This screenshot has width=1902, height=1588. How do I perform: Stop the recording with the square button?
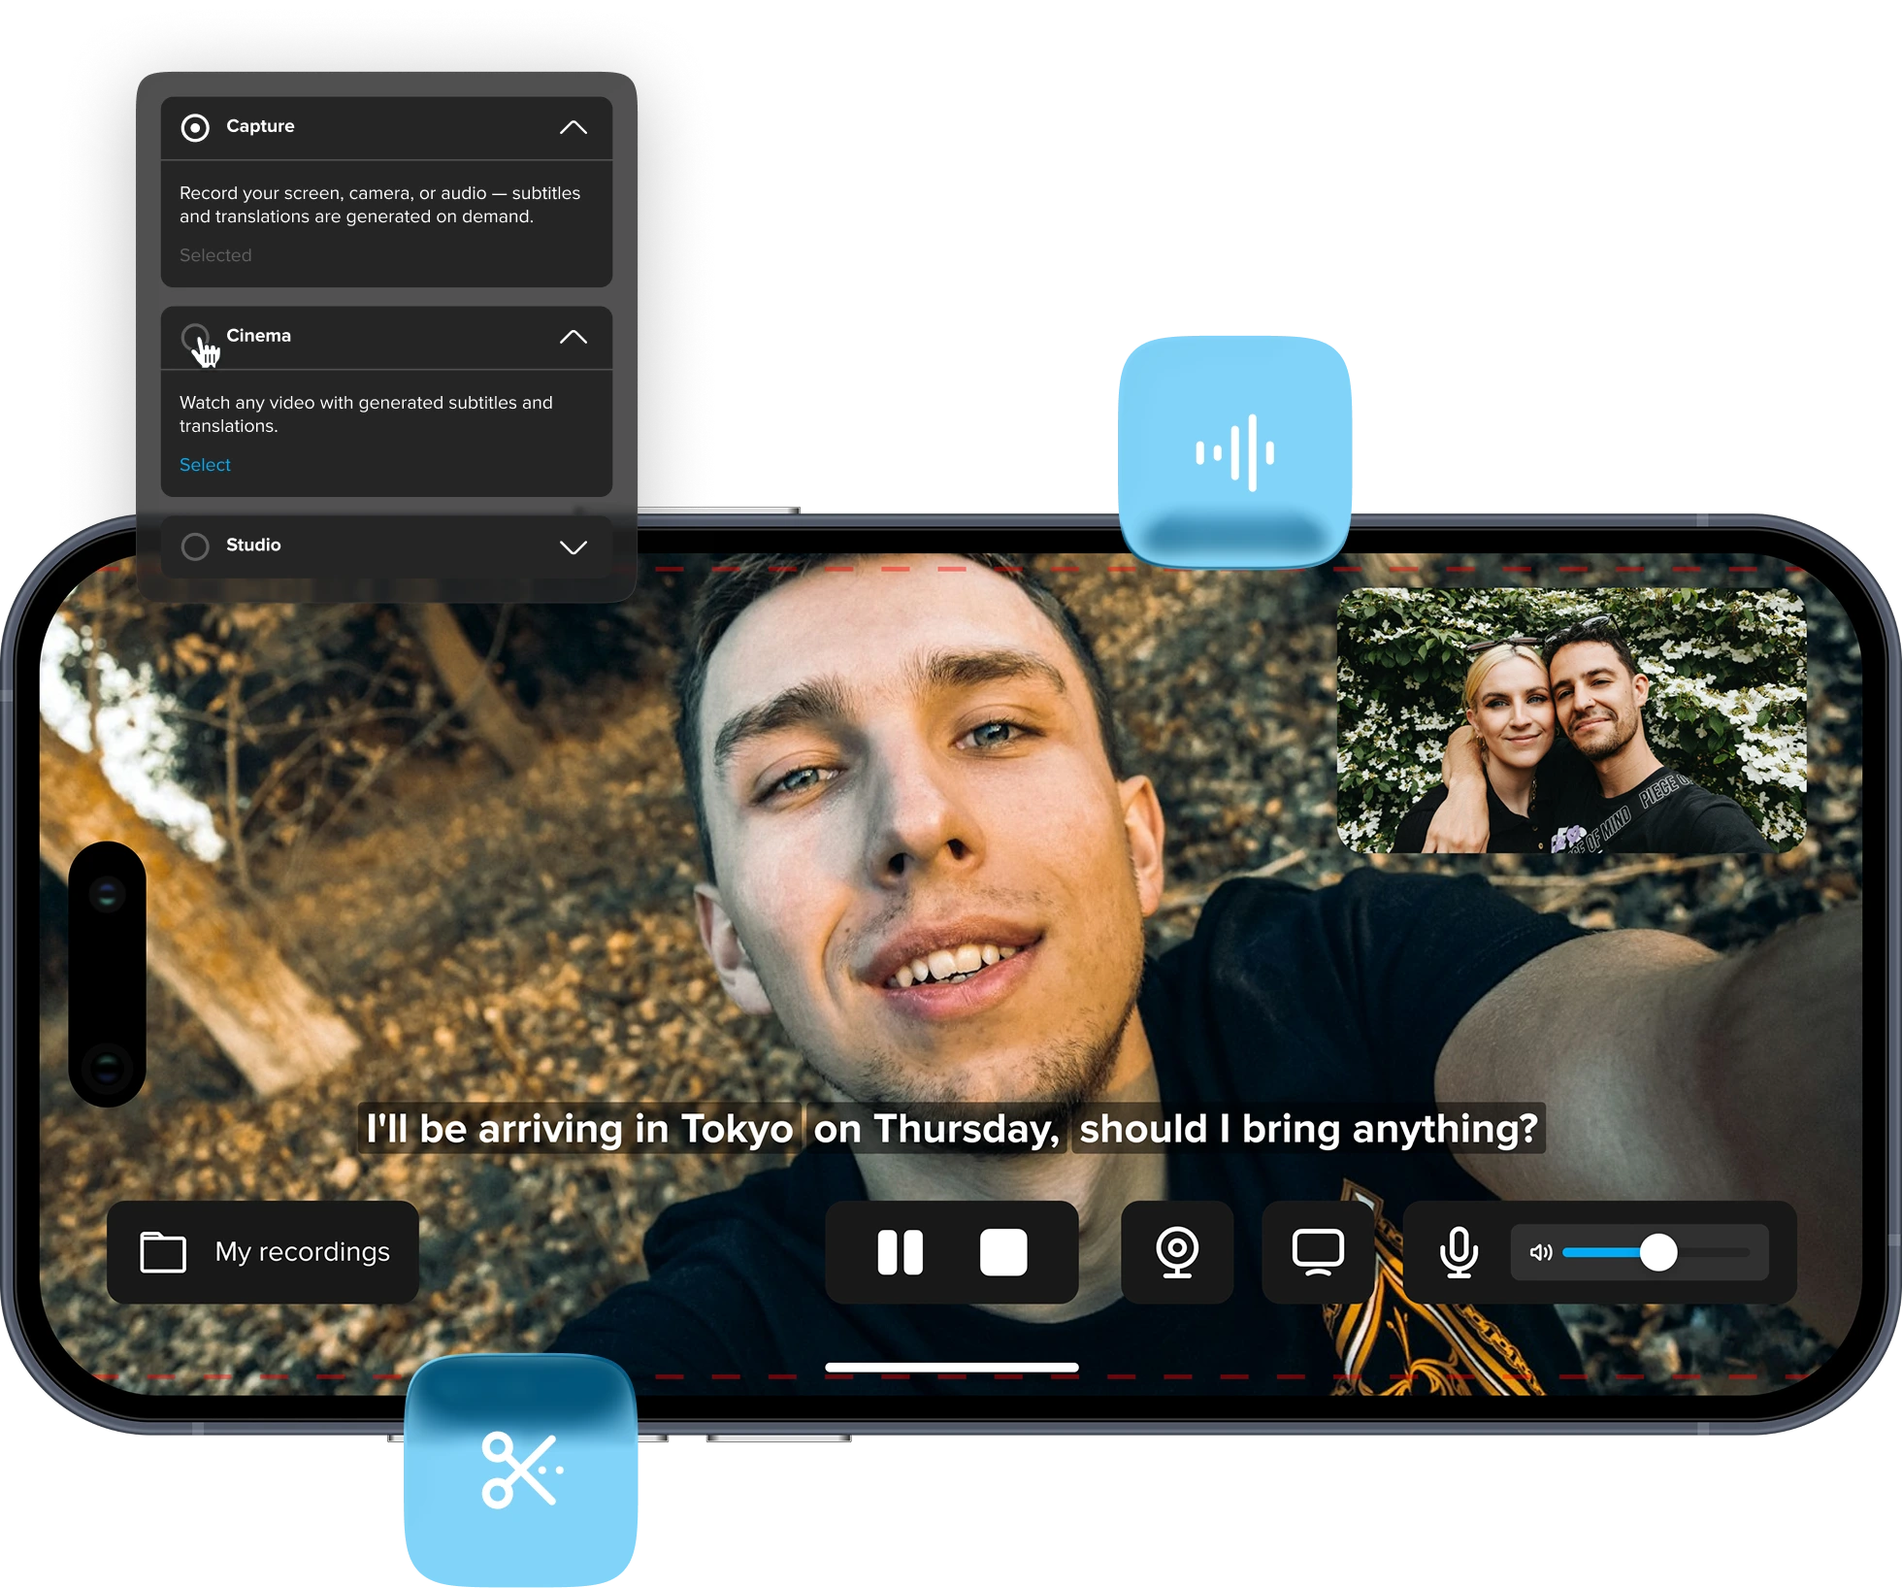[1002, 1252]
